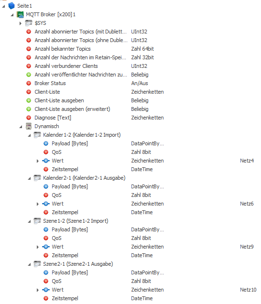Select the Dynamisch label
261x304 pixels.
click(x=47, y=126)
